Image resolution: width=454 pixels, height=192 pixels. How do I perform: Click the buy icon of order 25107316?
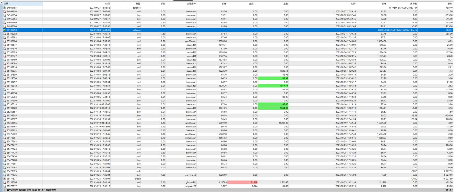click(4, 49)
